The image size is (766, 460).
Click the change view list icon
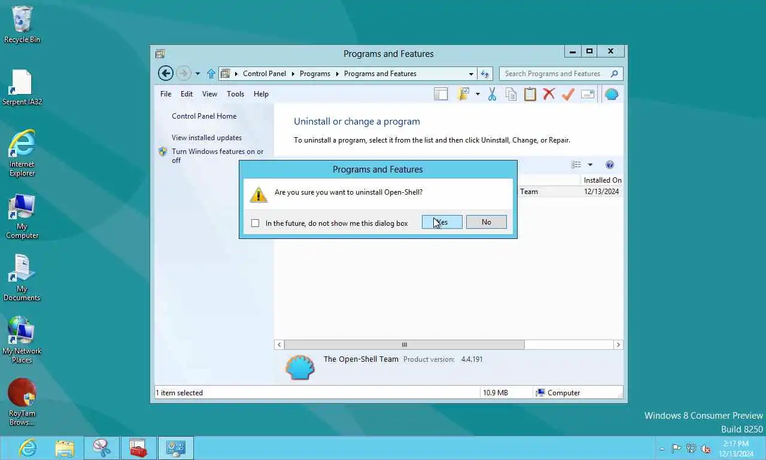pos(576,165)
